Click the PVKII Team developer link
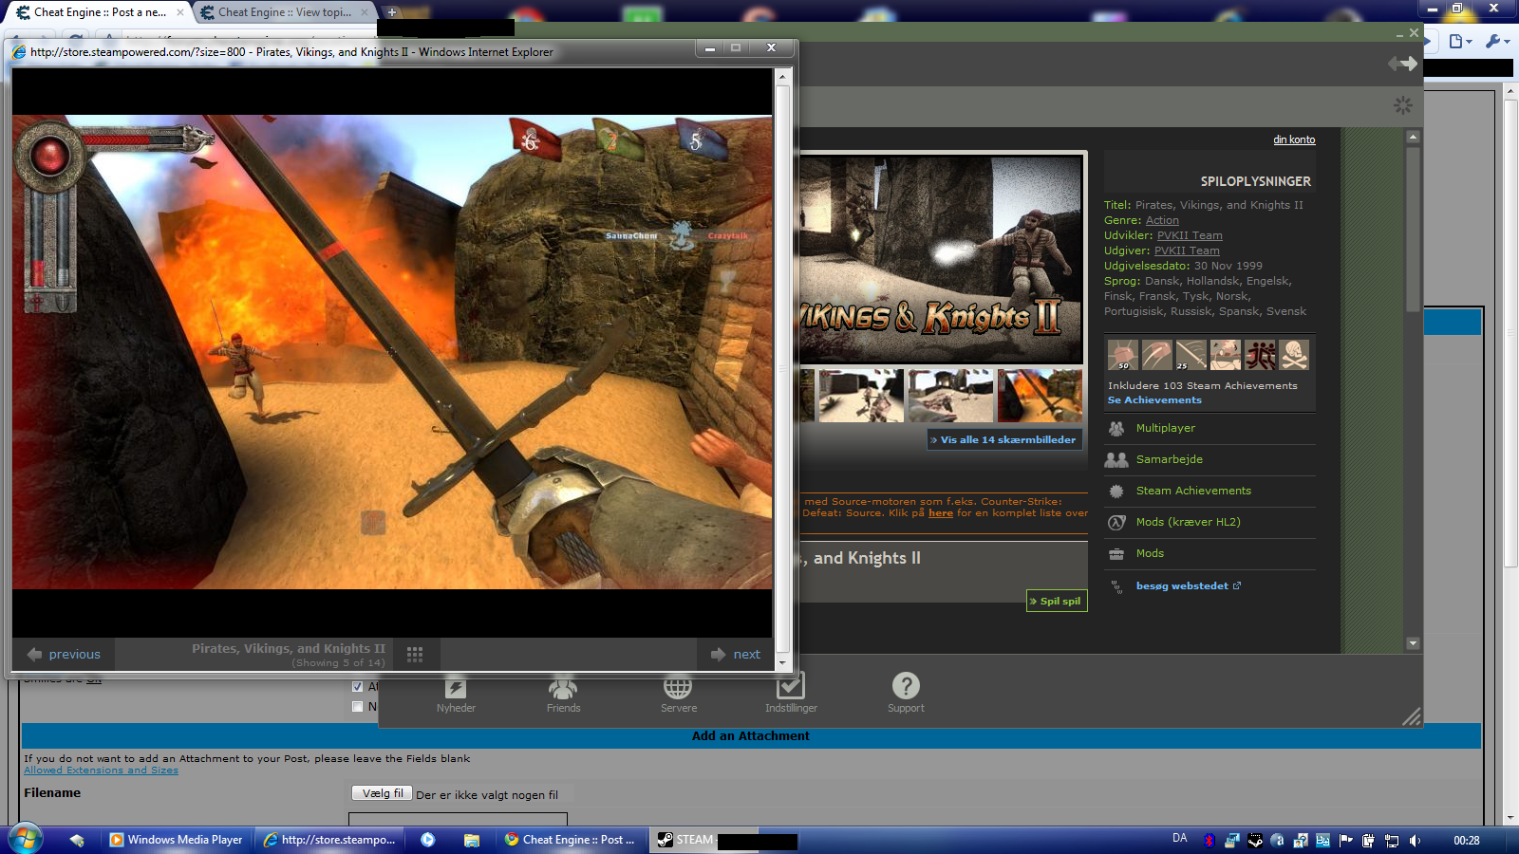This screenshot has width=1519, height=854. coord(1190,235)
